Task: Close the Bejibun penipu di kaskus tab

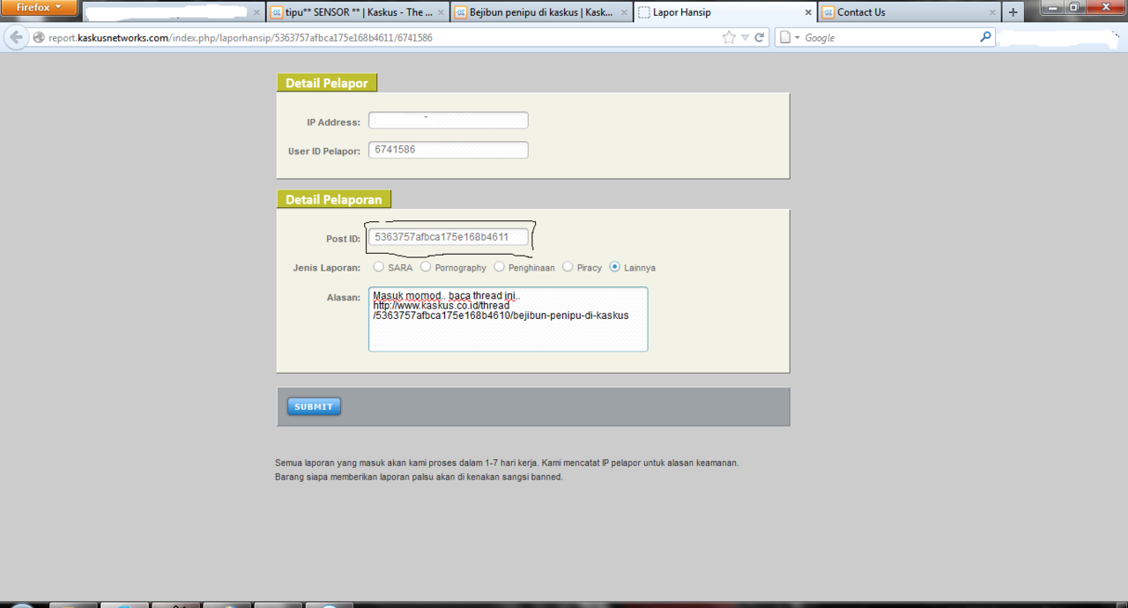Action: pyautogui.click(x=624, y=13)
